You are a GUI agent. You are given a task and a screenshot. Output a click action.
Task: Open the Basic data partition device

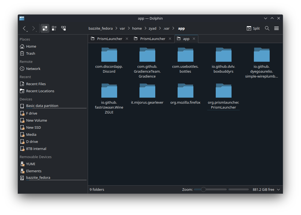tap(53, 106)
